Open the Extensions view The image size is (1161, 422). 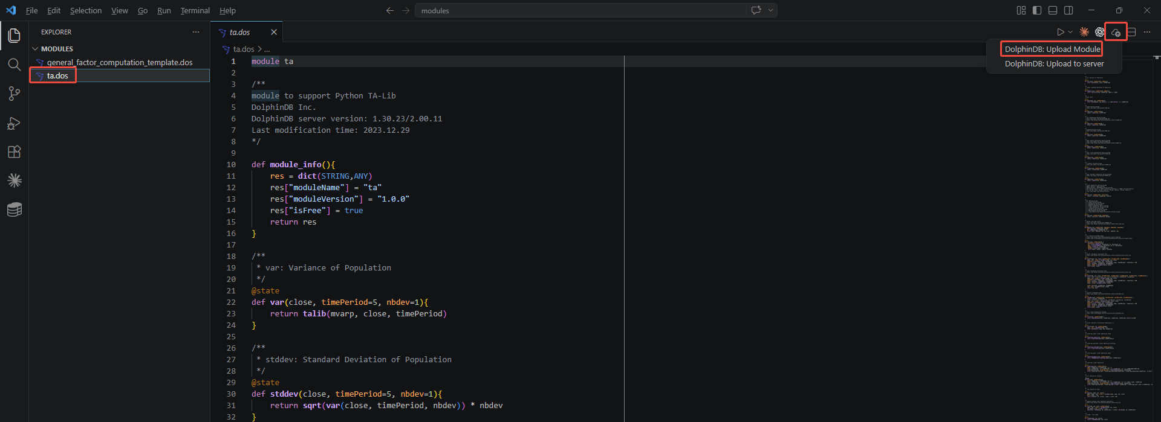coord(14,152)
